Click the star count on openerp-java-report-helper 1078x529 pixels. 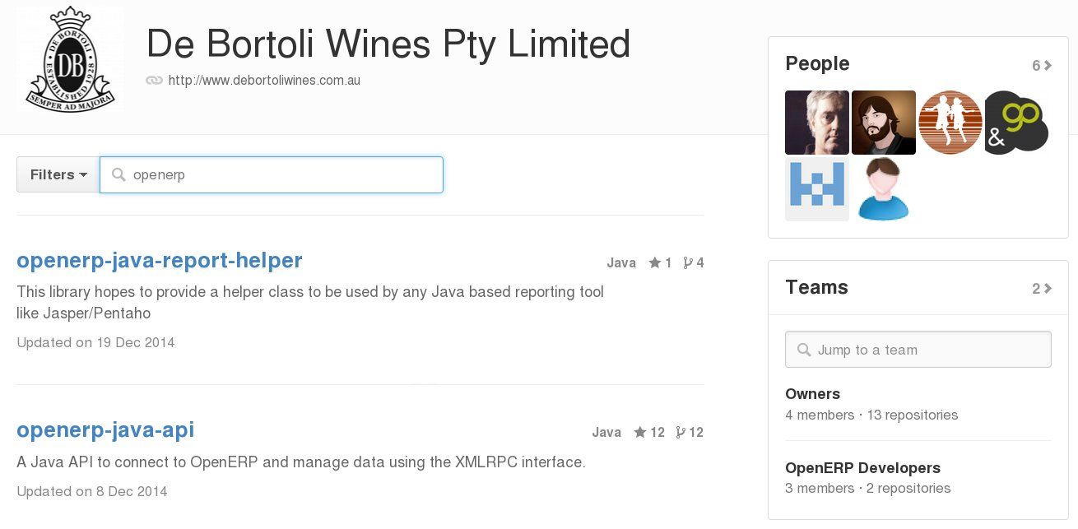[661, 263]
